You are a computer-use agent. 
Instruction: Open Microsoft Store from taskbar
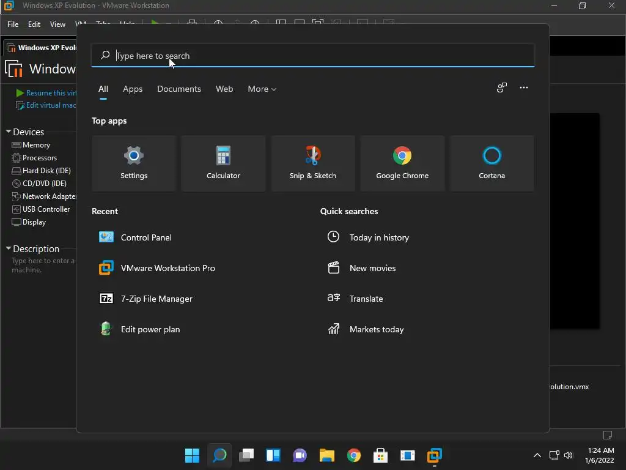(380, 455)
